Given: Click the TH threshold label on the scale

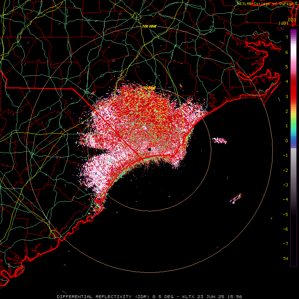Looking at the screenshot, I should click(x=285, y=259).
